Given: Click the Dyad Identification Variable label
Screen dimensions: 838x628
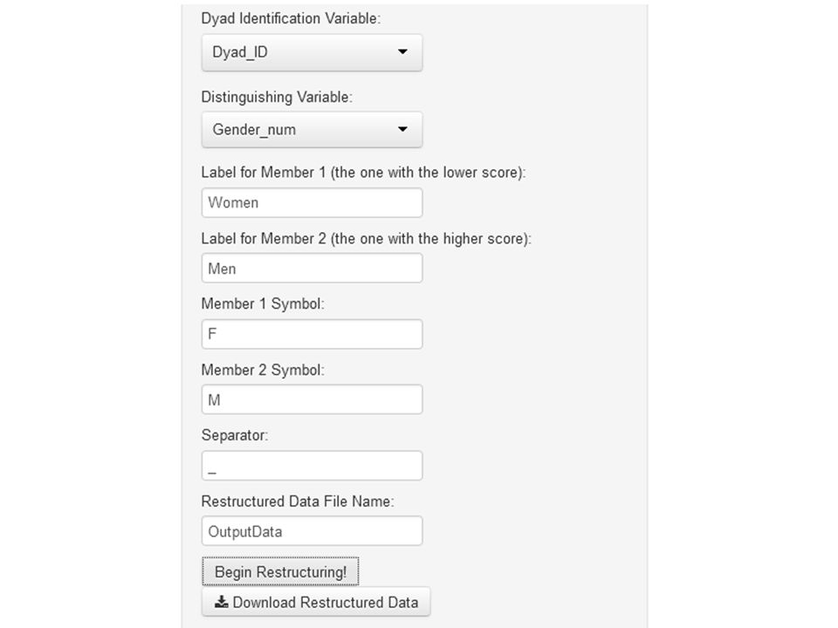Looking at the screenshot, I should [x=291, y=18].
